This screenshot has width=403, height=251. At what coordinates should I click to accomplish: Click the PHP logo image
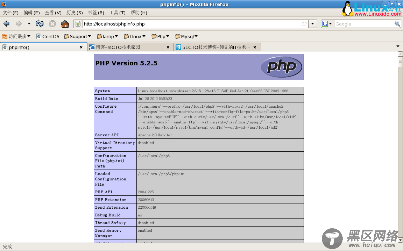[x=281, y=67]
